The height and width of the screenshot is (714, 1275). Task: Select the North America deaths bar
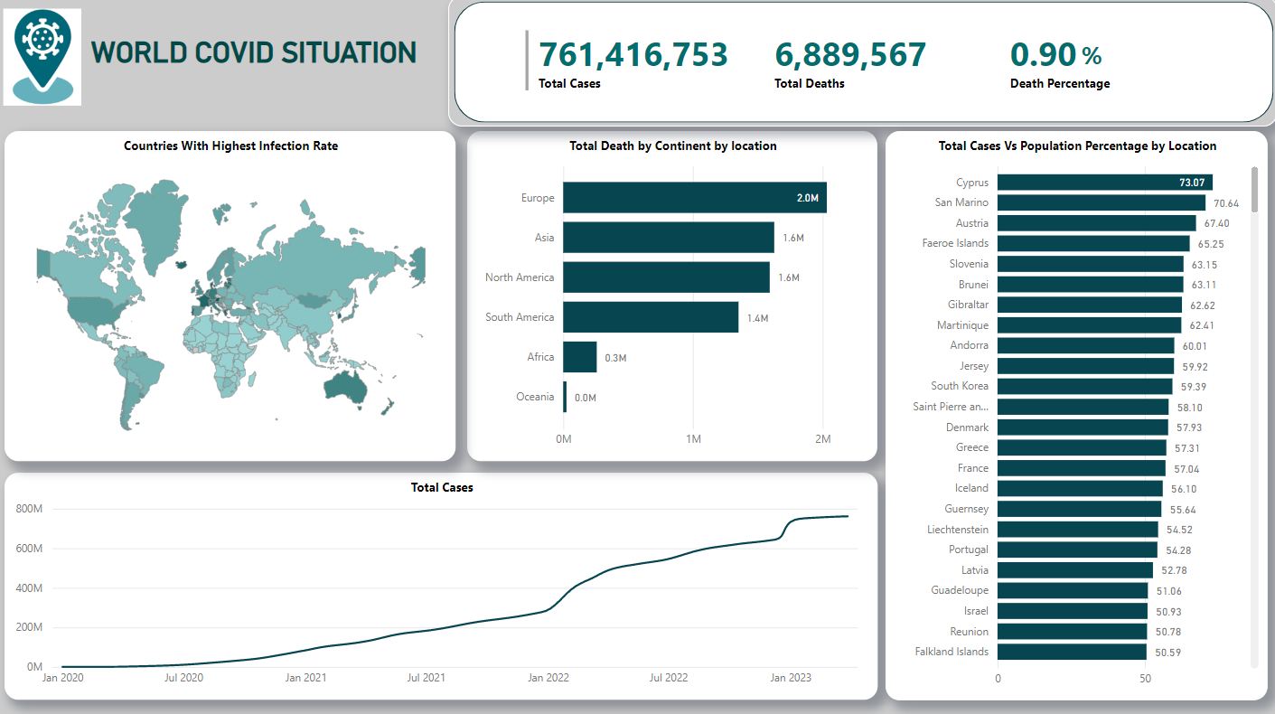666,277
